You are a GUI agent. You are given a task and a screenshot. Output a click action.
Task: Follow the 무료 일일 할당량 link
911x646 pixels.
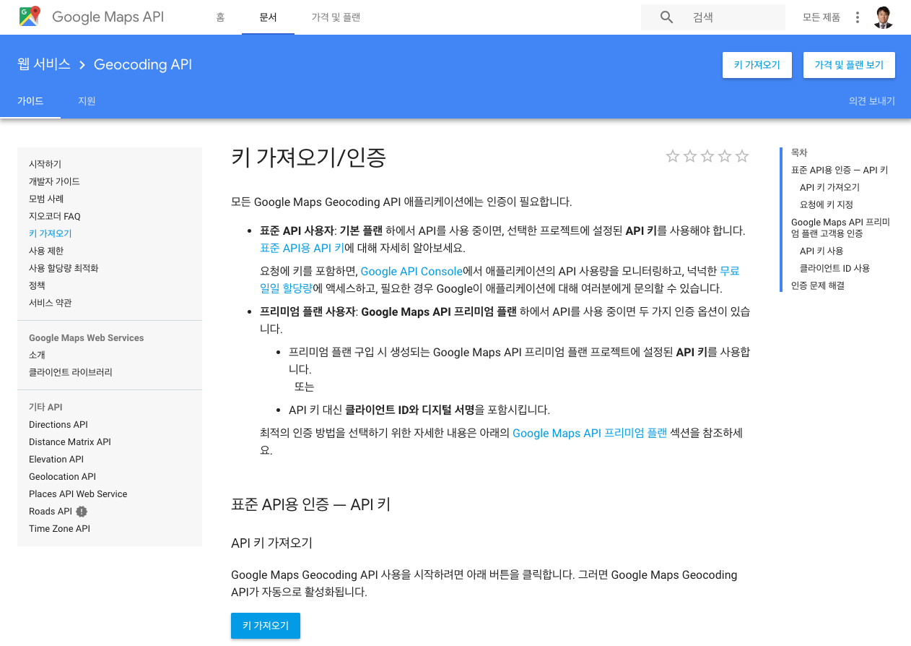(x=500, y=280)
